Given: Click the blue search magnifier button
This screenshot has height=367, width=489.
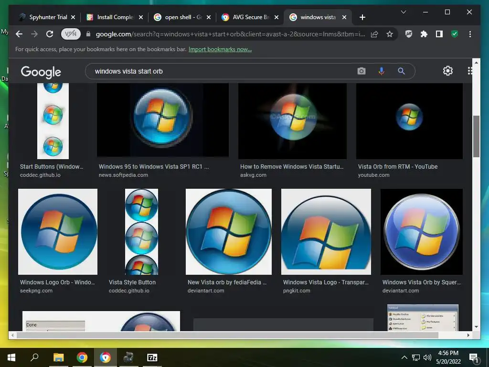Looking at the screenshot, I should click(401, 71).
